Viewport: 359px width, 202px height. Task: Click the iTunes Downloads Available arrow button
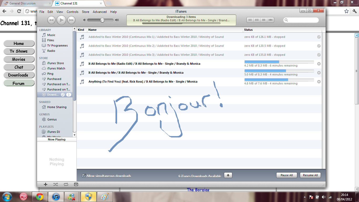pos(228,175)
